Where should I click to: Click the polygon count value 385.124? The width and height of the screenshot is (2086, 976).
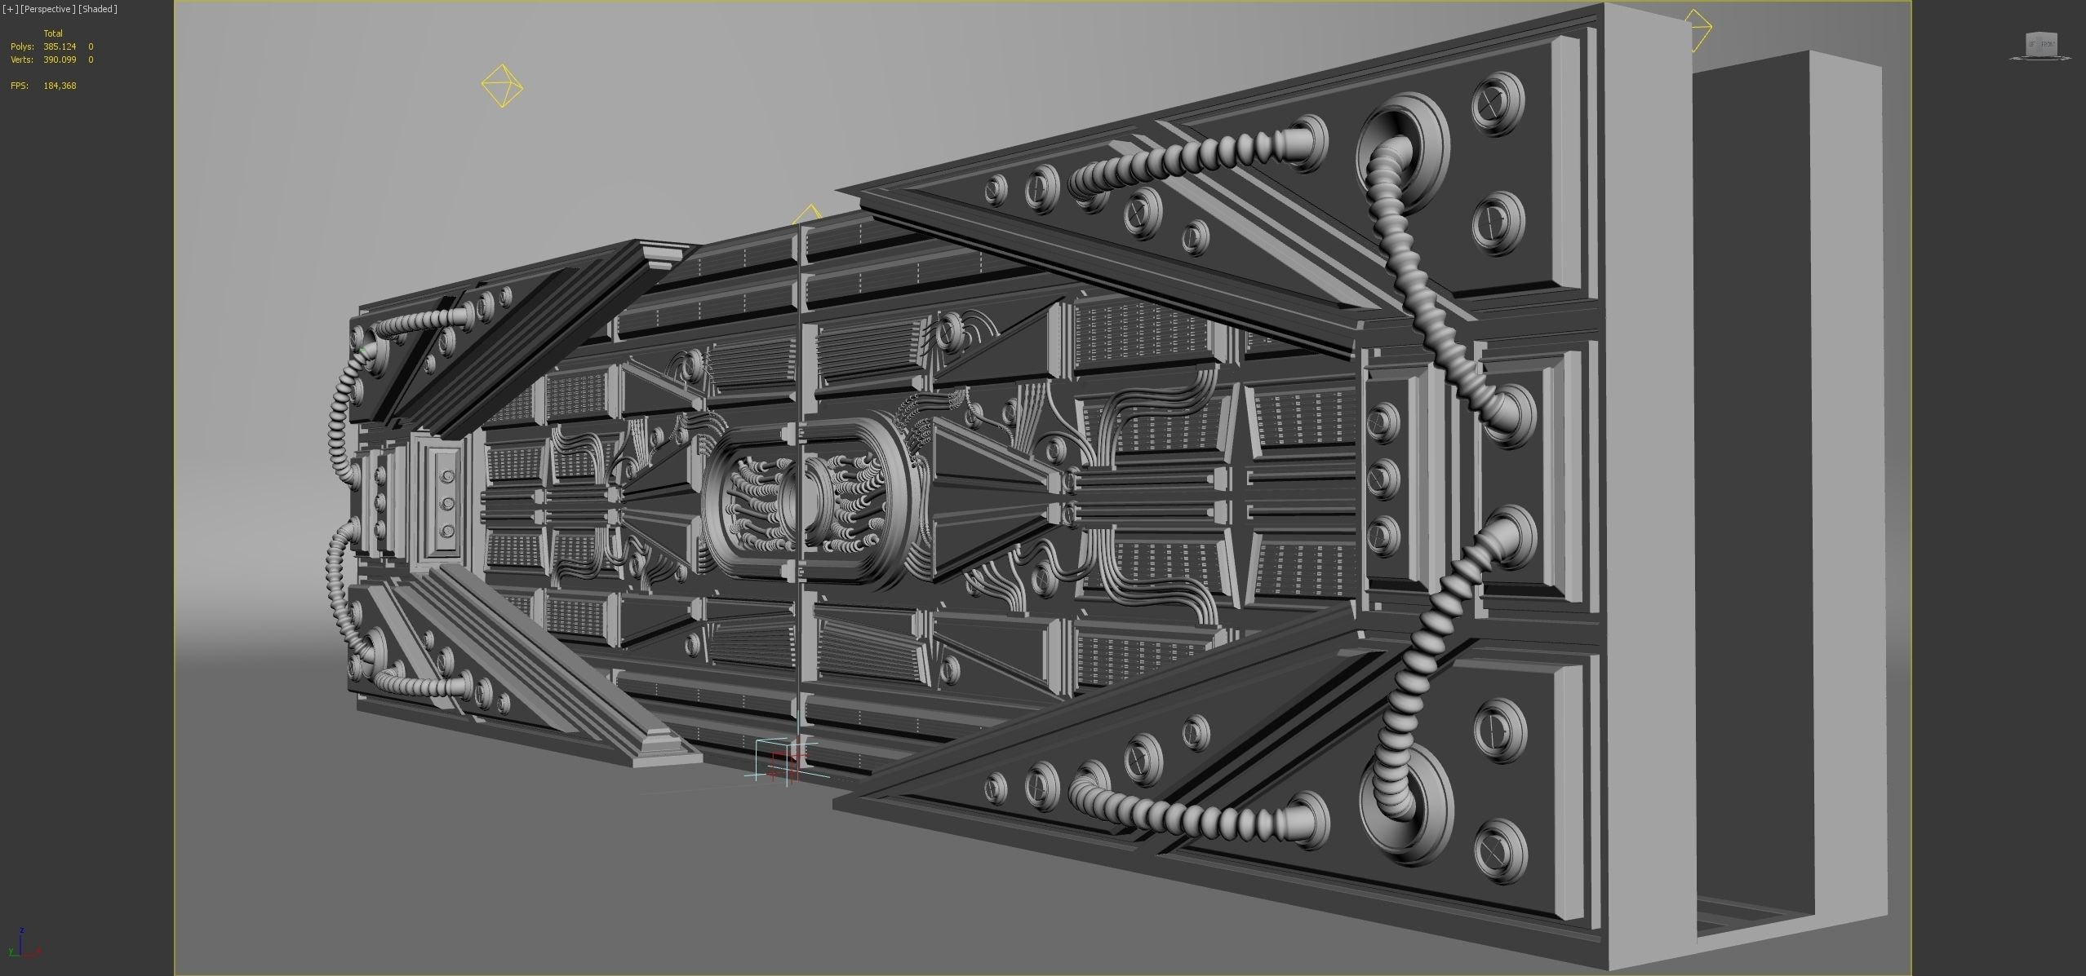click(x=60, y=47)
